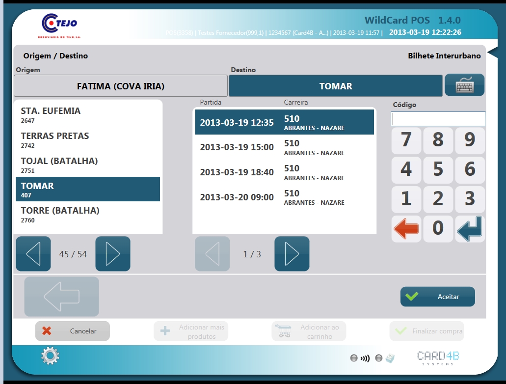
Task: Open the Destino field TOMAR
Action: [335, 86]
